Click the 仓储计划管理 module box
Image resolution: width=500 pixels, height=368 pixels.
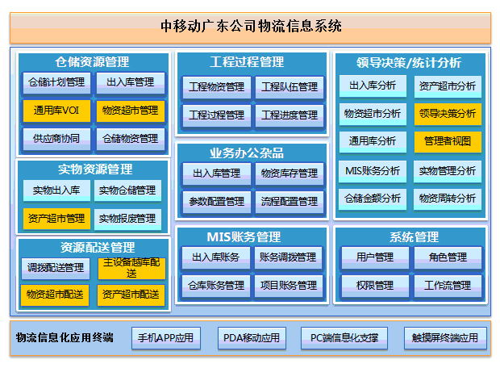click(x=56, y=82)
